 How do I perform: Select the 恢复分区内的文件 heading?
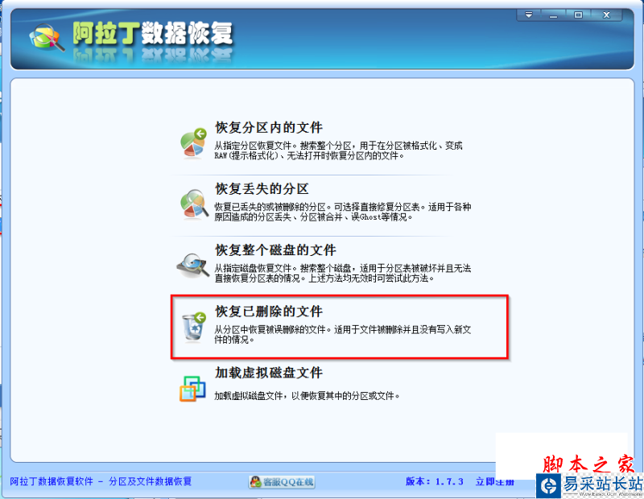[269, 127]
